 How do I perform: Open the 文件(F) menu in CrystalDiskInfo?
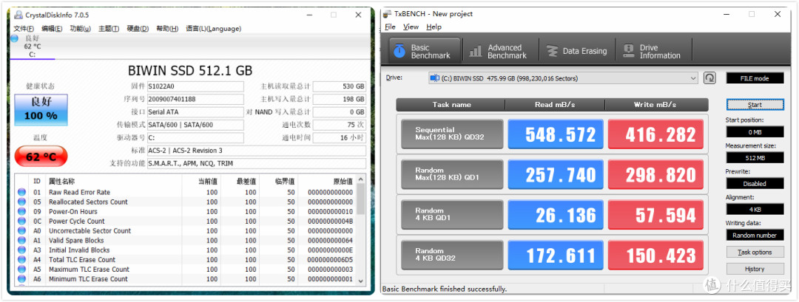pos(24,29)
